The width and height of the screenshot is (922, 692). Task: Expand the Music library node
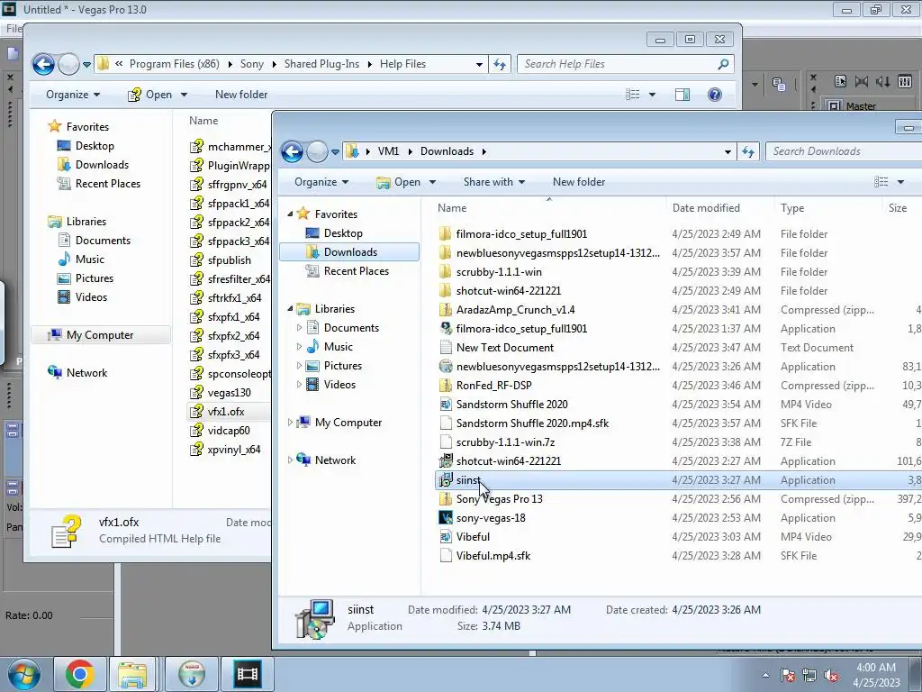pyautogui.click(x=299, y=347)
